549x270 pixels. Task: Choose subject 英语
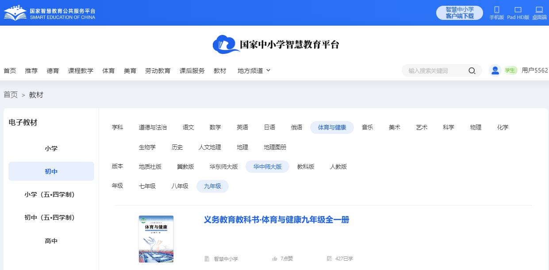tap(242, 127)
